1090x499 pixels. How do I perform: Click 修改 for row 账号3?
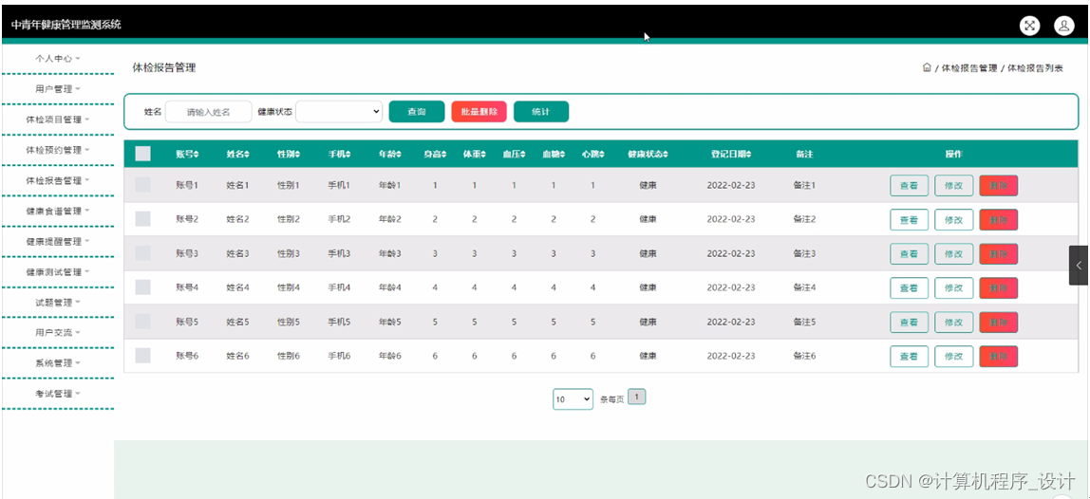coord(953,253)
